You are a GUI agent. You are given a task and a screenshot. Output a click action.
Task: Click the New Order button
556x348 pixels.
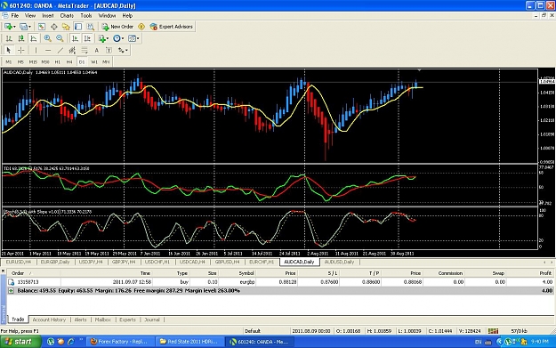click(x=117, y=27)
